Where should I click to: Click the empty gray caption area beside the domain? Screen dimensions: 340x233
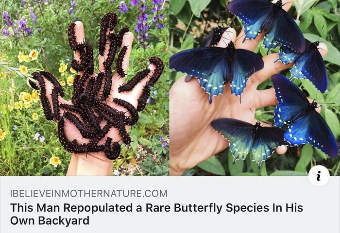238,193
